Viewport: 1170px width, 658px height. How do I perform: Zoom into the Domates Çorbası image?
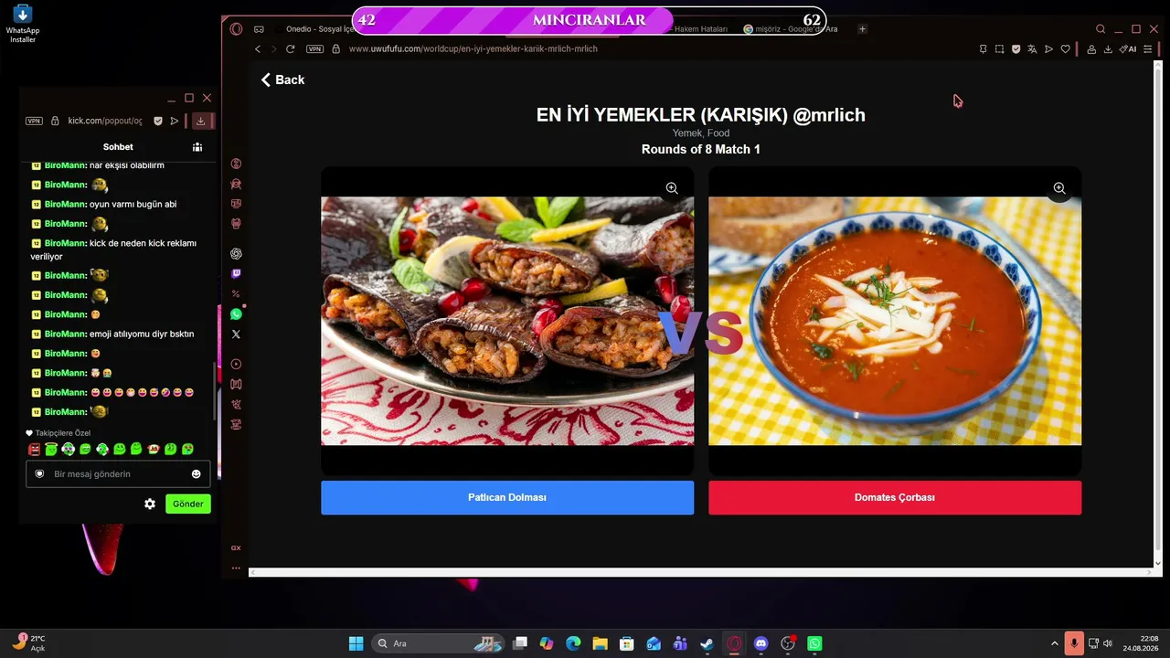(x=1059, y=188)
